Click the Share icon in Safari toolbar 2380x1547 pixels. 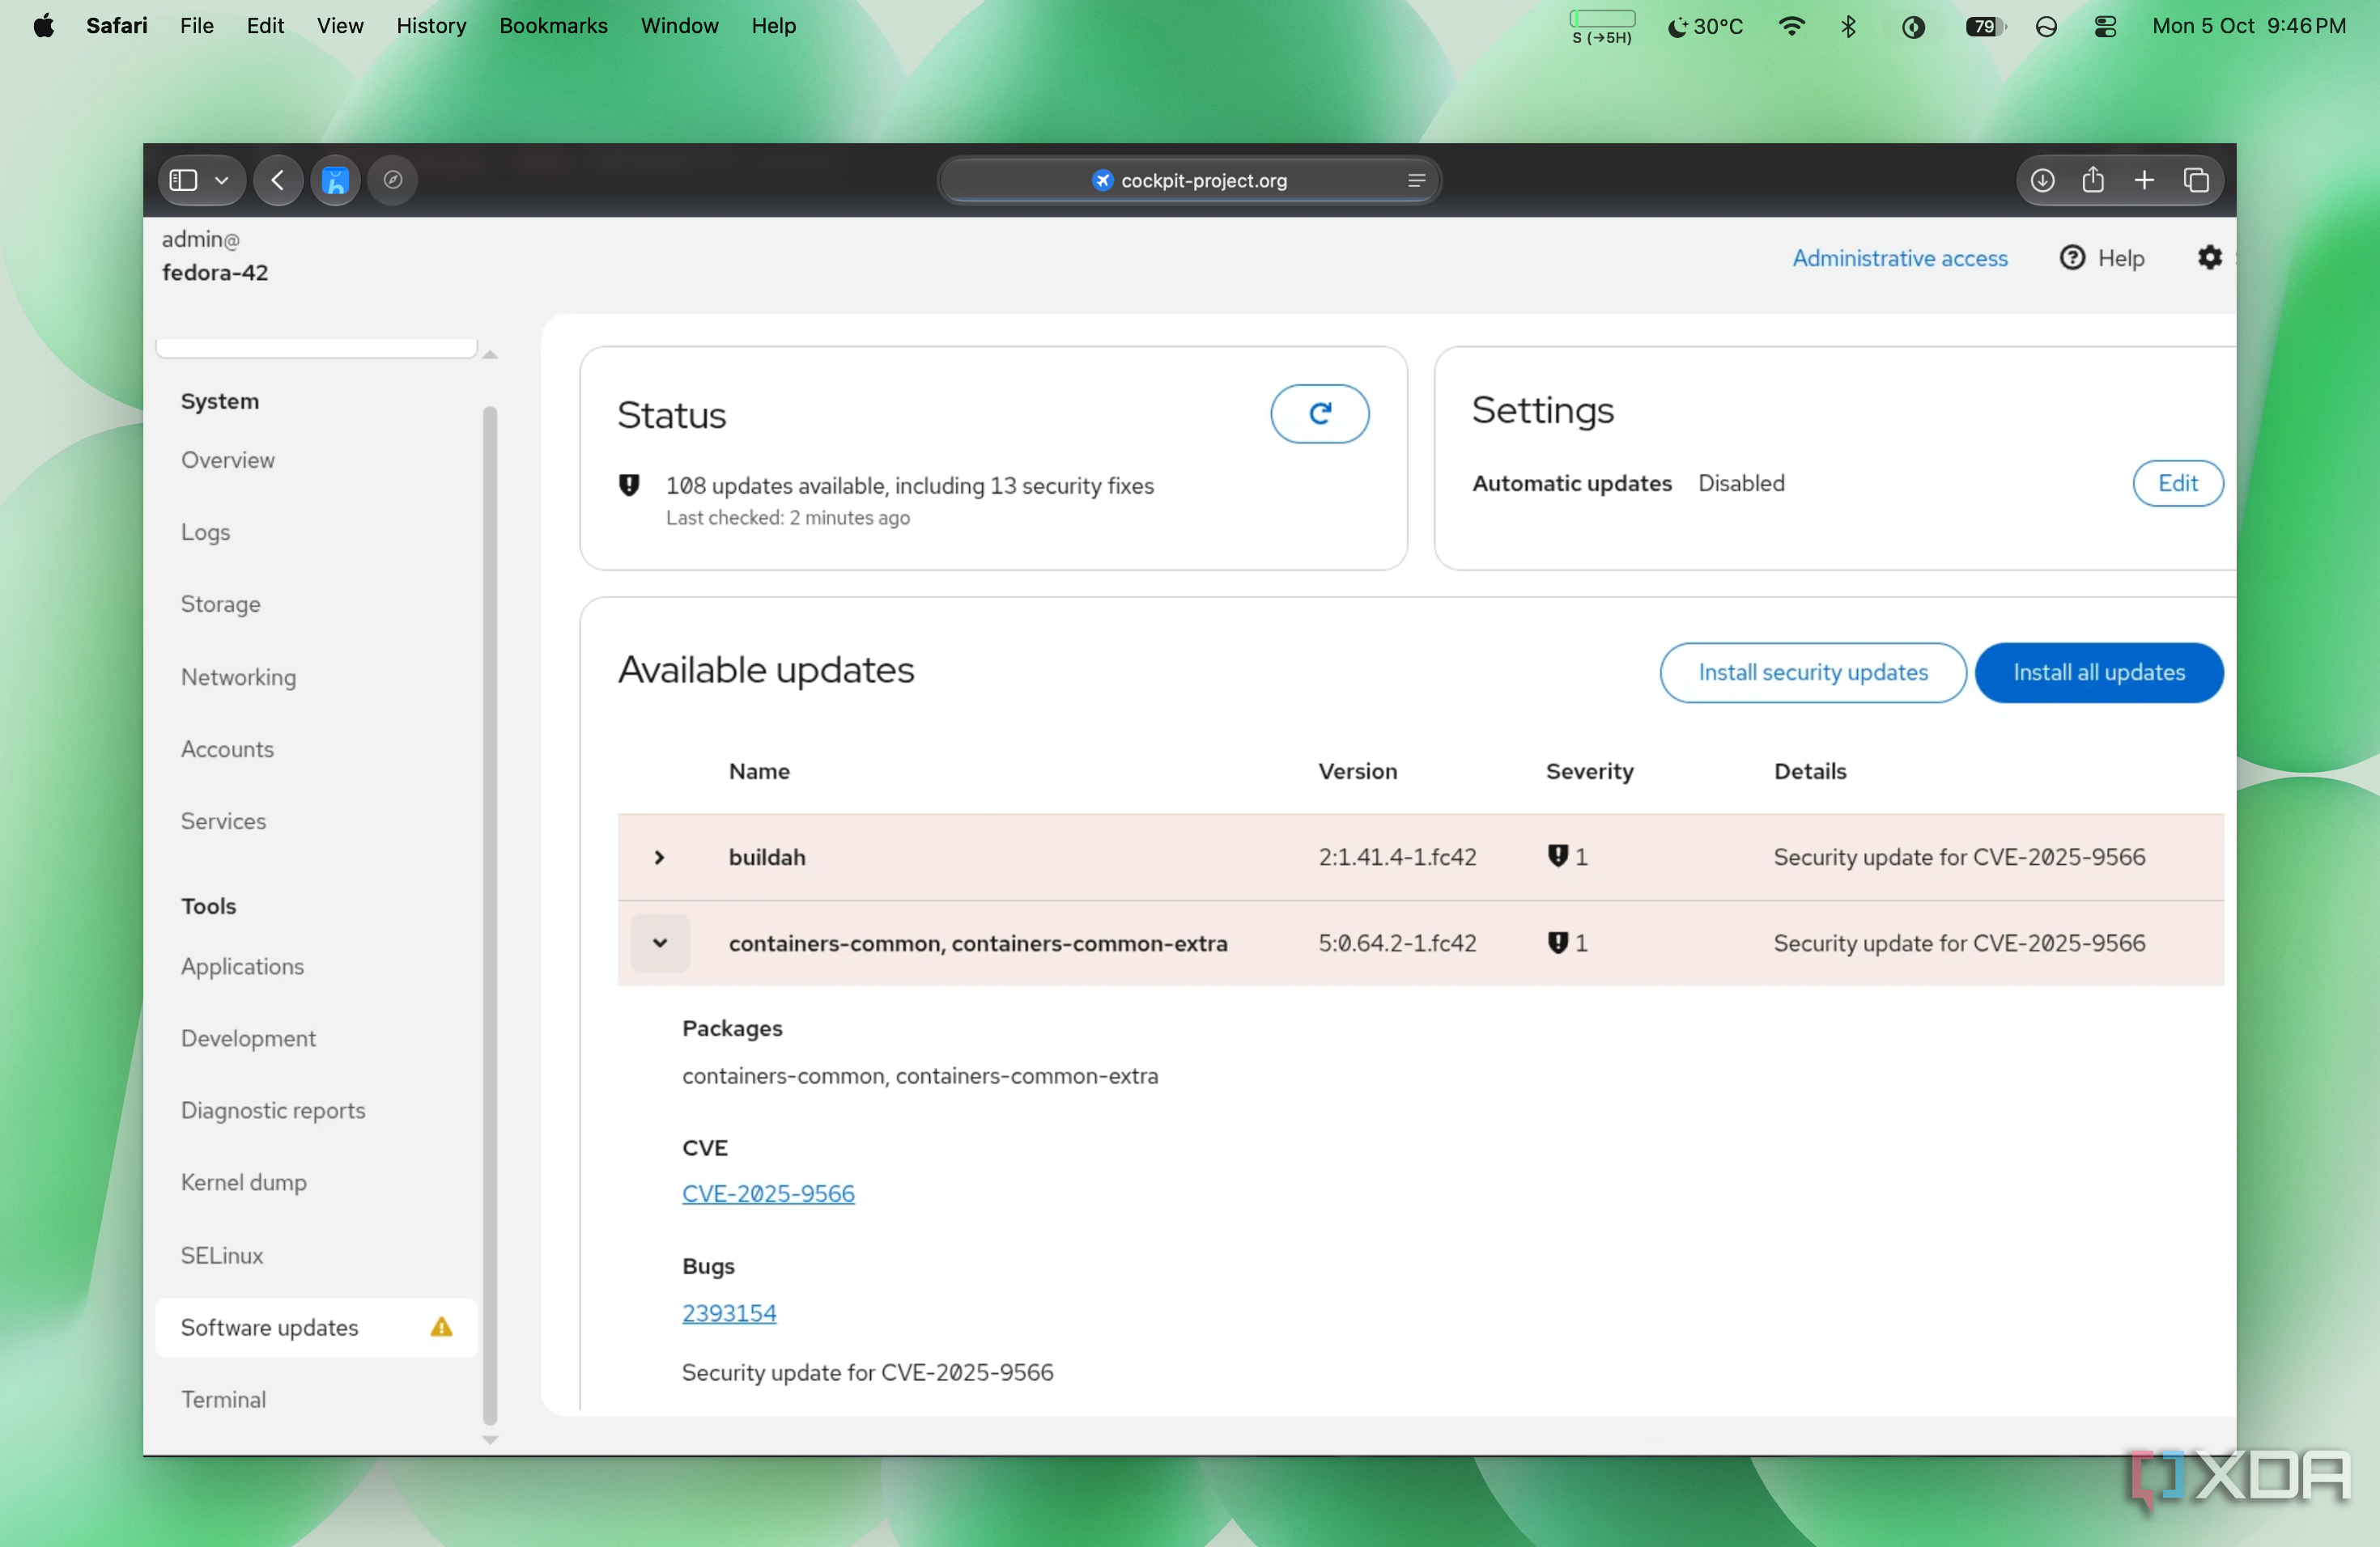click(x=2093, y=180)
